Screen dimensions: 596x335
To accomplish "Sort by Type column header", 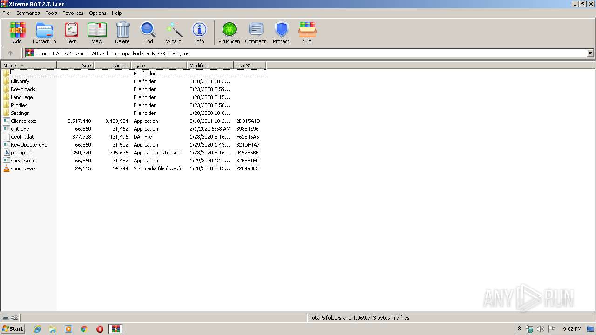I will (159, 66).
